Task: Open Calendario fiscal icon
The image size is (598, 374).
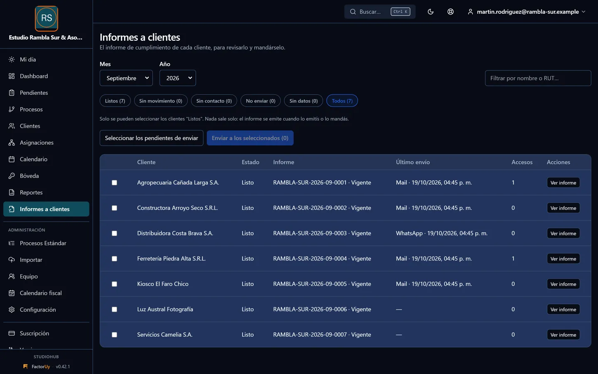Action: tap(12, 293)
